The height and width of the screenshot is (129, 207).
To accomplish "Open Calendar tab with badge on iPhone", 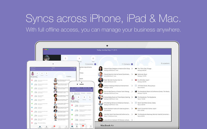I will 82,127.
